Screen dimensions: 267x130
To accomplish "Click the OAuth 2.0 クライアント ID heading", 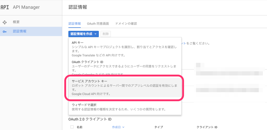I will click(90, 119).
